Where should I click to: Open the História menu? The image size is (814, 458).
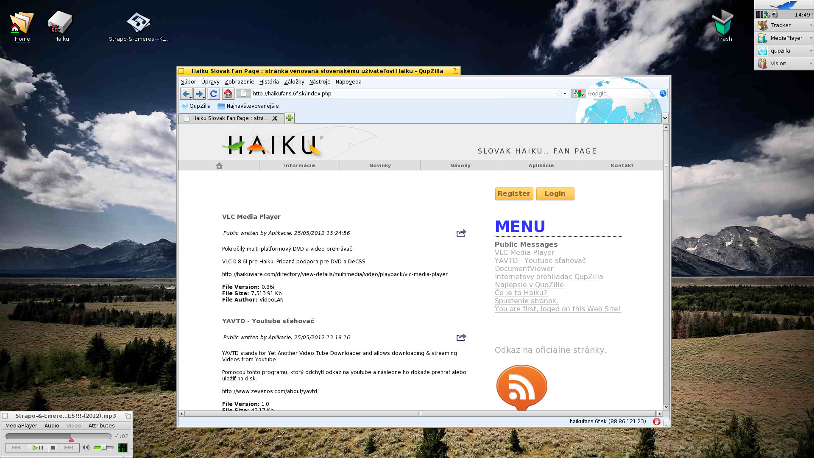(269, 82)
